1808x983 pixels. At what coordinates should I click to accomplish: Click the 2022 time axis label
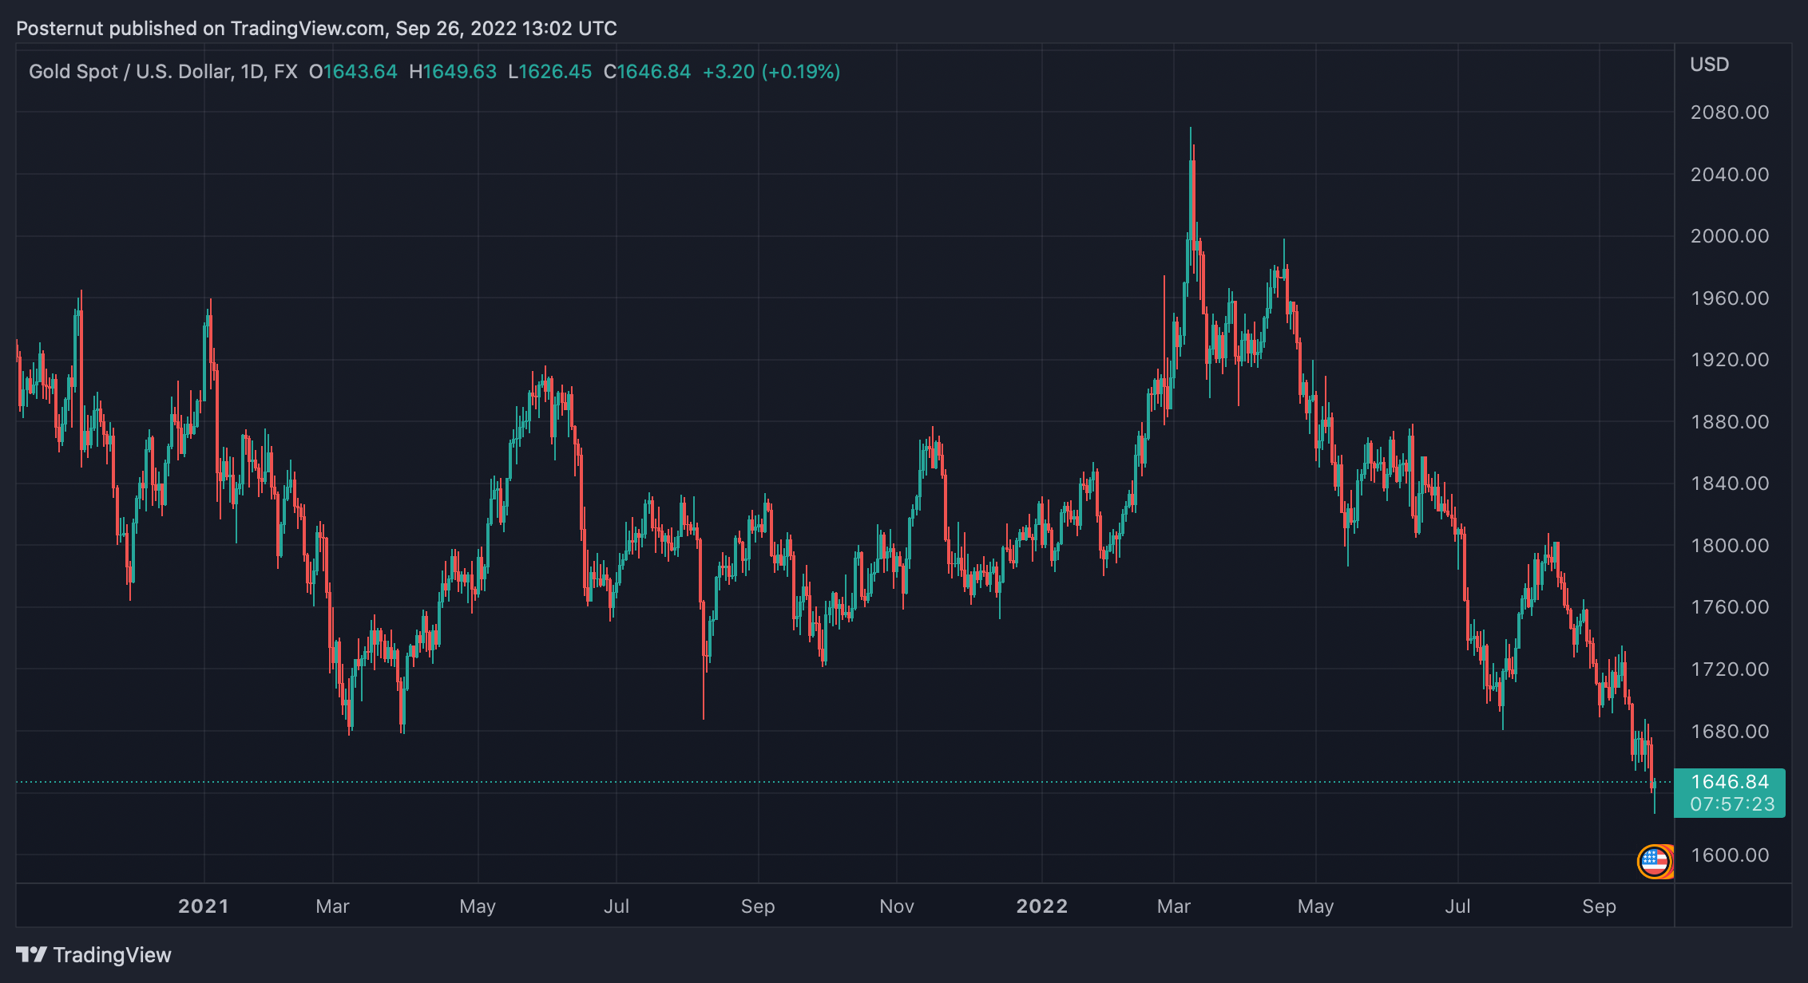click(x=1042, y=906)
